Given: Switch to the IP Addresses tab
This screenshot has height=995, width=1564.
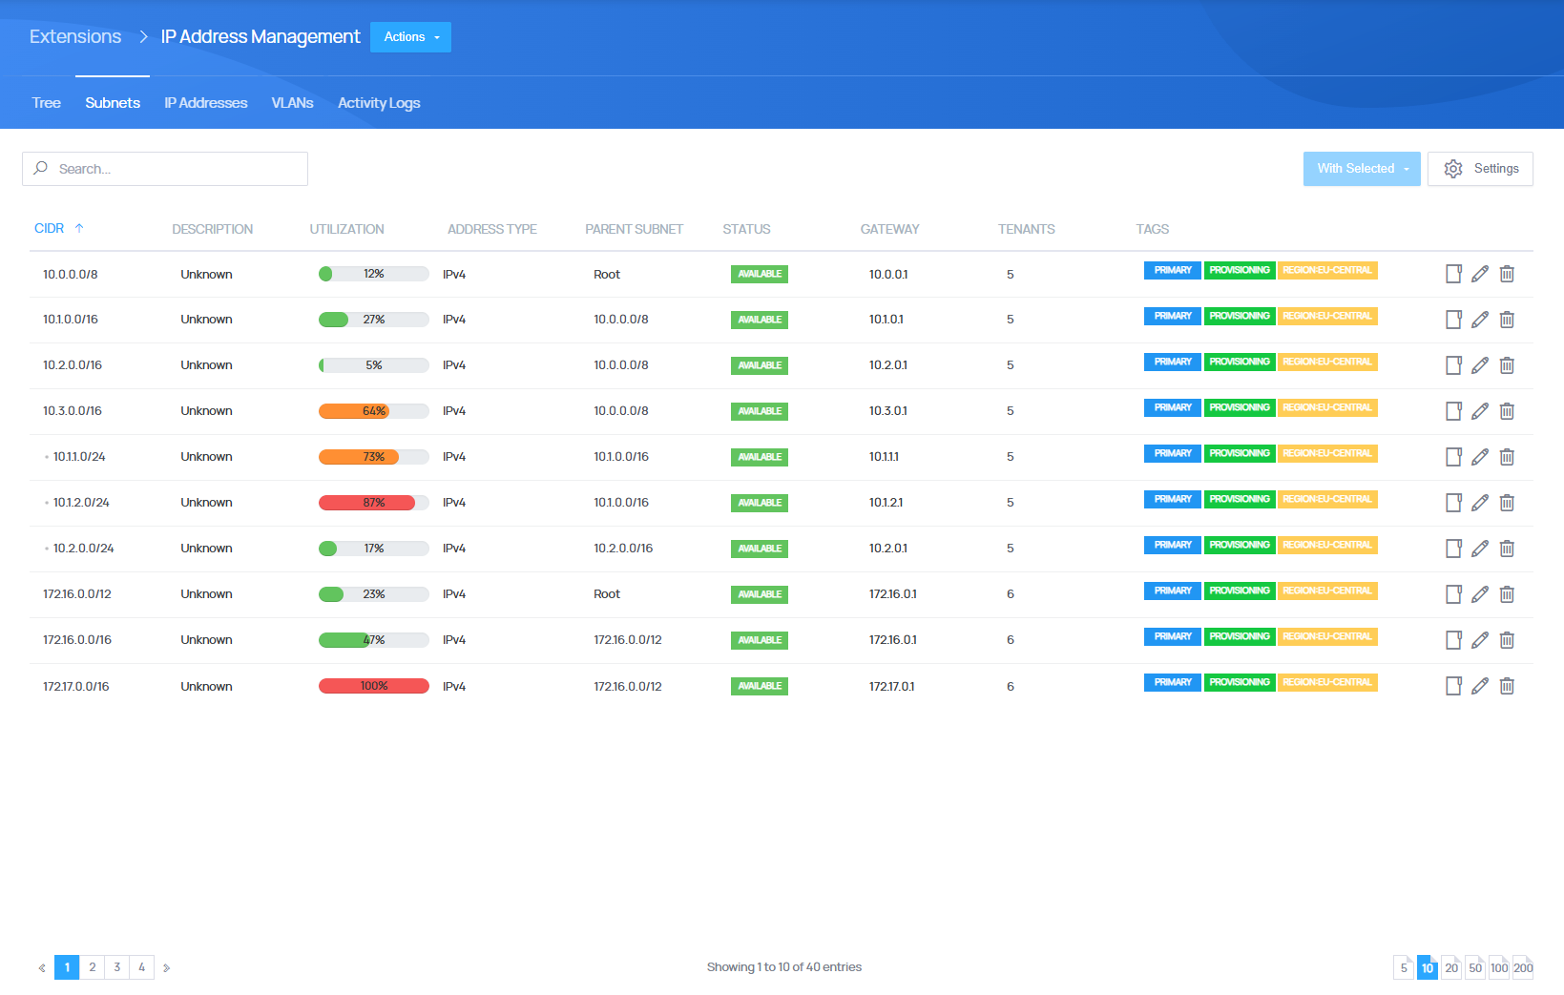Looking at the screenshot, I should [205, 103].
